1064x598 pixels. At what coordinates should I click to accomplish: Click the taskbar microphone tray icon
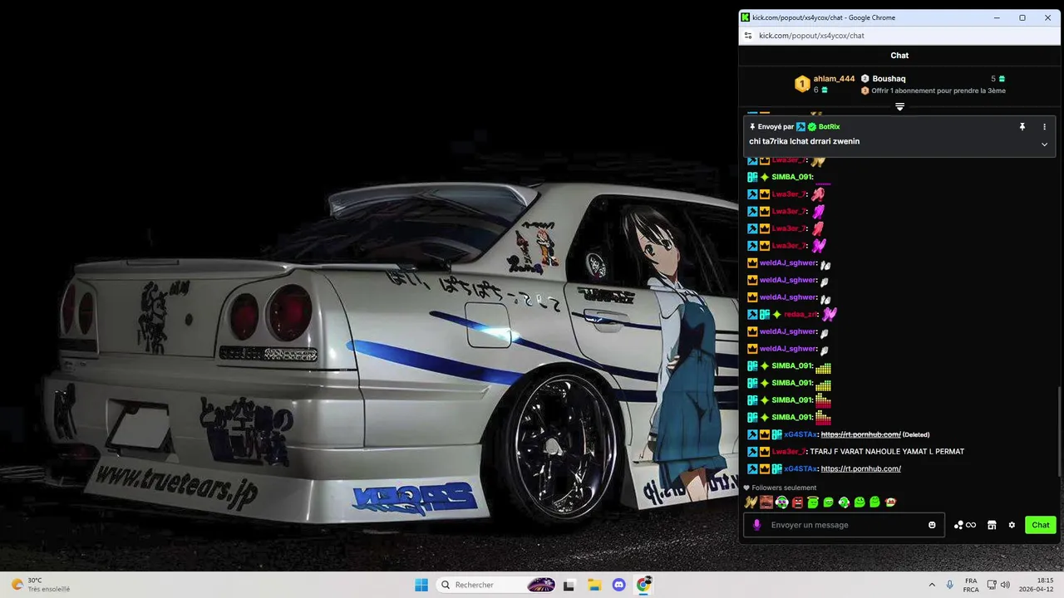(x=950, y=585)
